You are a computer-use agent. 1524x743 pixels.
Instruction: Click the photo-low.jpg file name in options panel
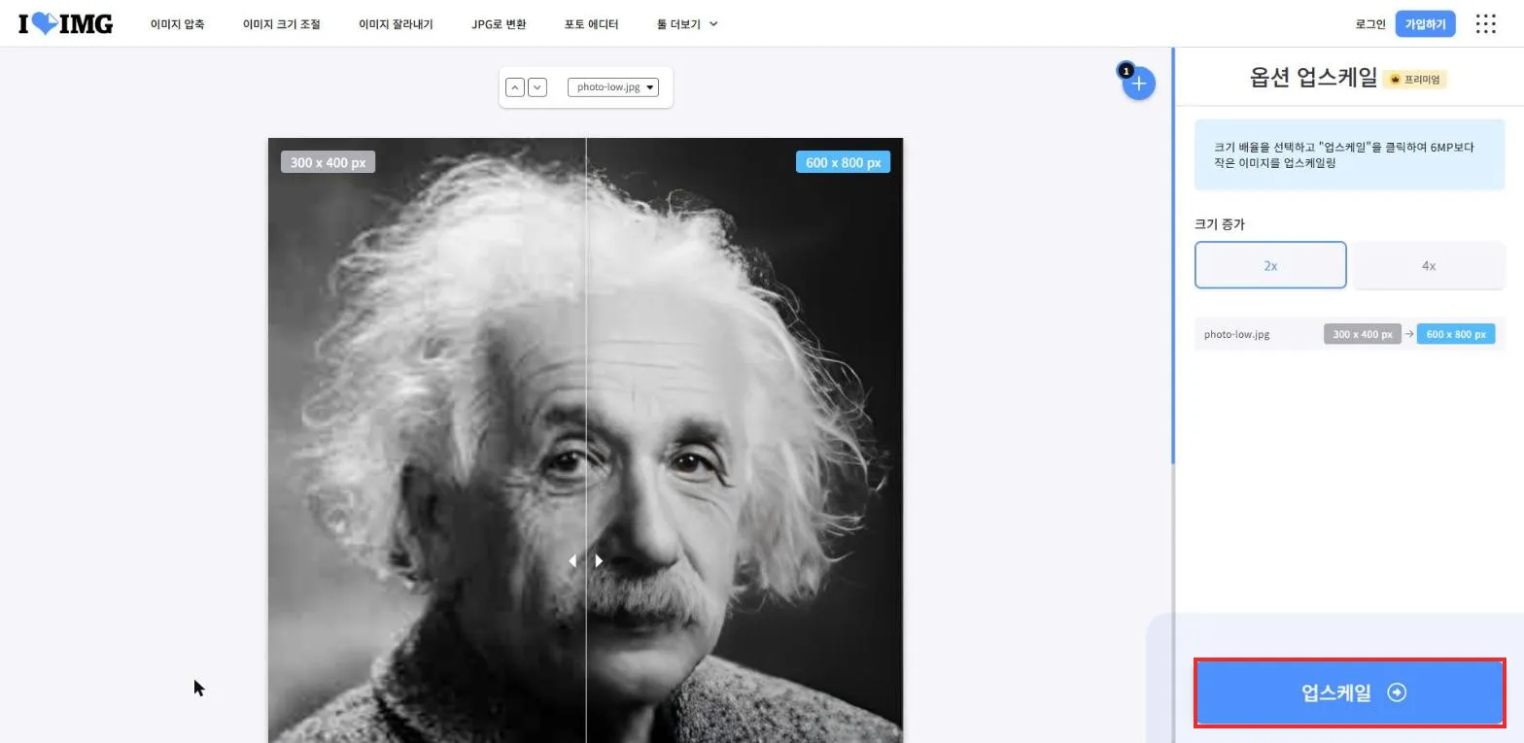point(1236,334)
